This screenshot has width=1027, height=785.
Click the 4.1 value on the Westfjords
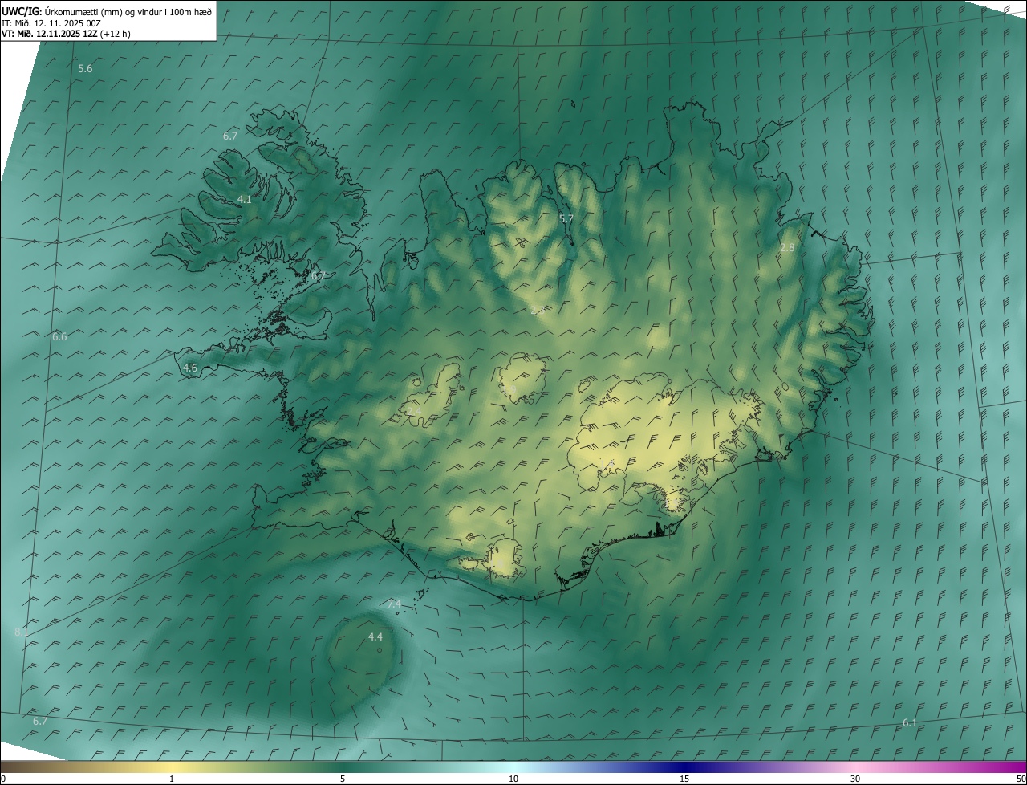click(245, 199)
